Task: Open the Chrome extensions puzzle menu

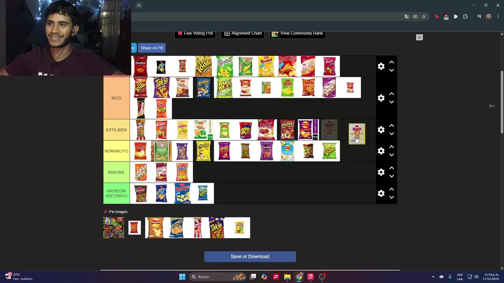Action: 465,17
